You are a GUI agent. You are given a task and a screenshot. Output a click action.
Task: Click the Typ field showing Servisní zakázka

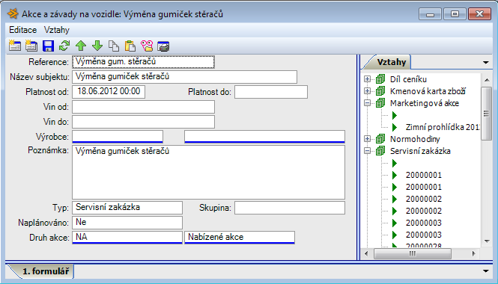(127, 208)
